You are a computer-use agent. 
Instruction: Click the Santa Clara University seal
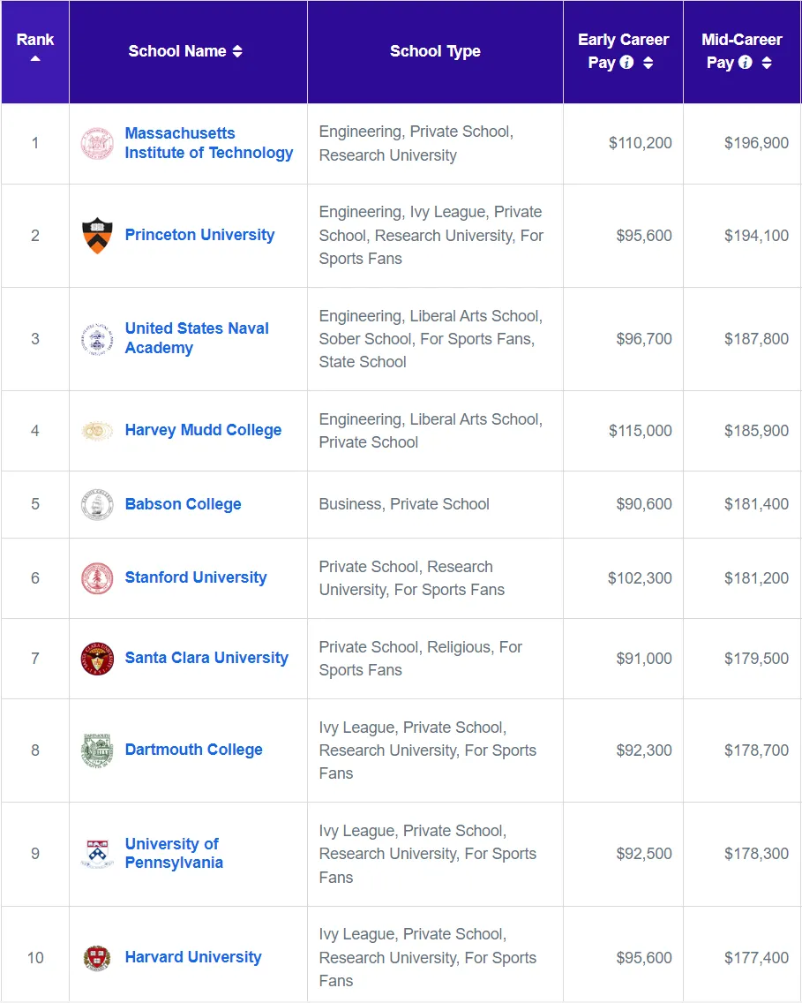coord(97,659)
